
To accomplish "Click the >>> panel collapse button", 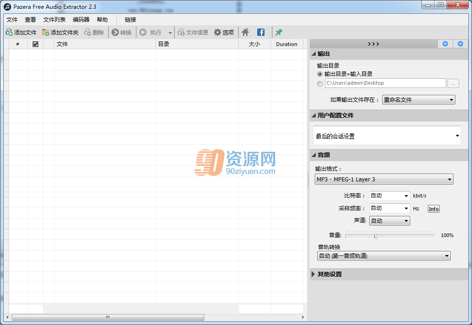I will [x=373, y=44].
